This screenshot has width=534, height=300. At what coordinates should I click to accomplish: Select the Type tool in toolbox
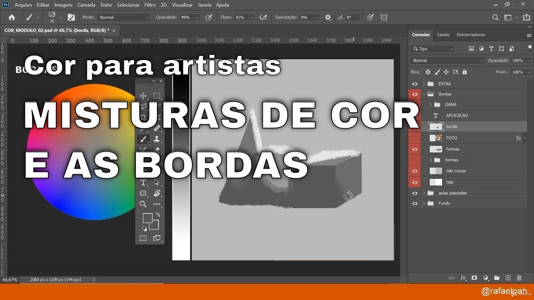click(x=143, y=182)
